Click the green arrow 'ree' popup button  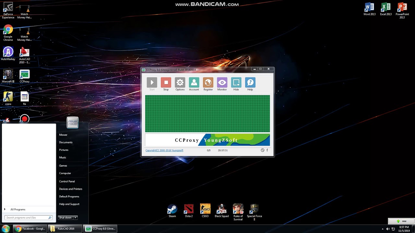point(401,221)
